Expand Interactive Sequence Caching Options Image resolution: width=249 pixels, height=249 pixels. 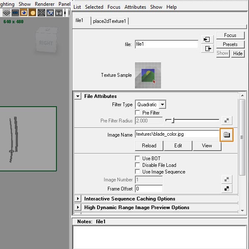point(78,198)
